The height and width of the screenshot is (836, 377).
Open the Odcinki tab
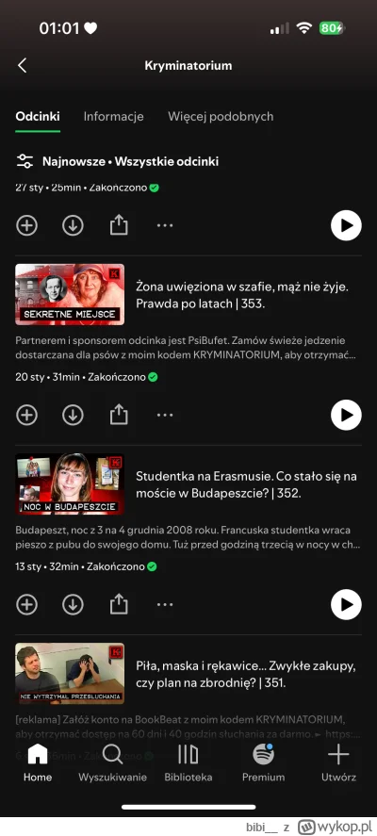point(38,116)
